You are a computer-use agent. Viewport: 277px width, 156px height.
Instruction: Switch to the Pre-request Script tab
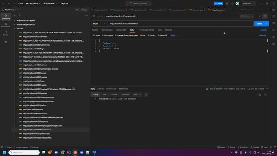point(146,30)
